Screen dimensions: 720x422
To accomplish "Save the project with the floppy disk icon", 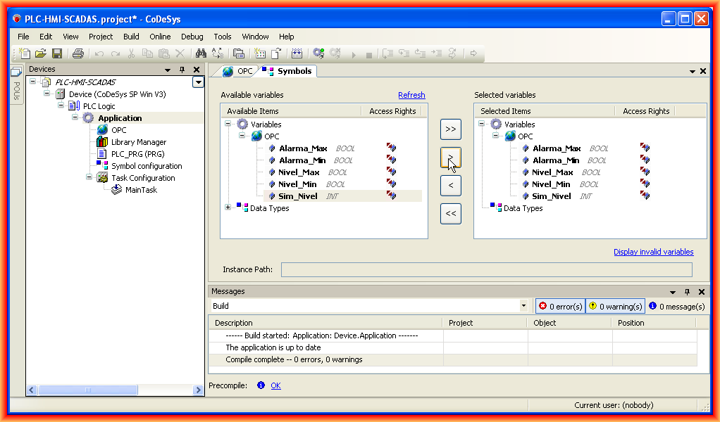I will click(57, 53).
